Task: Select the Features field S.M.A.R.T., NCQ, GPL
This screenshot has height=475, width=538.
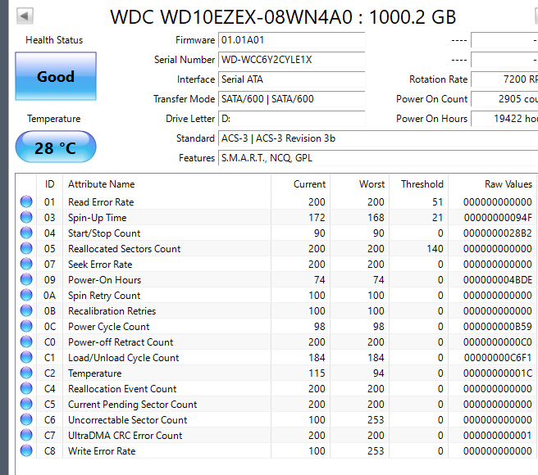Action: [378, 158]
